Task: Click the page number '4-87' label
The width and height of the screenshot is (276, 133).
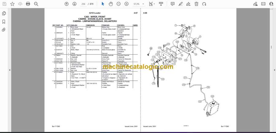Action: [x=136, y=13]
